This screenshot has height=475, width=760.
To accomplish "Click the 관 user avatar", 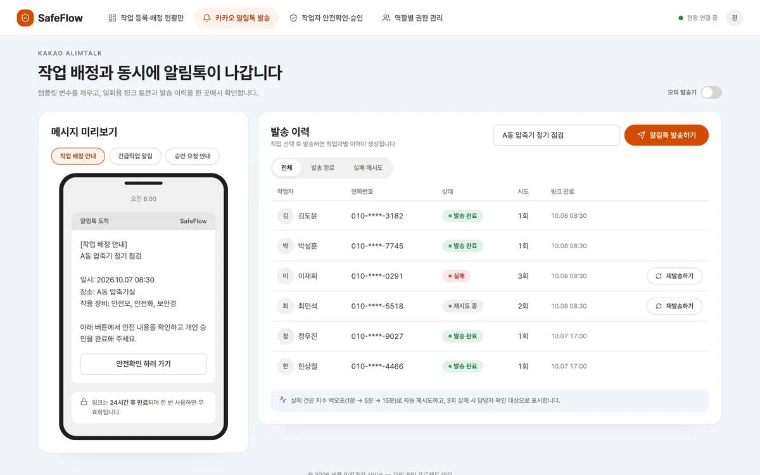I will click(735, 18).
